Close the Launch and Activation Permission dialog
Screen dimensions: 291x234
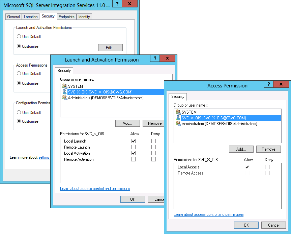click(x=167, y=58)
